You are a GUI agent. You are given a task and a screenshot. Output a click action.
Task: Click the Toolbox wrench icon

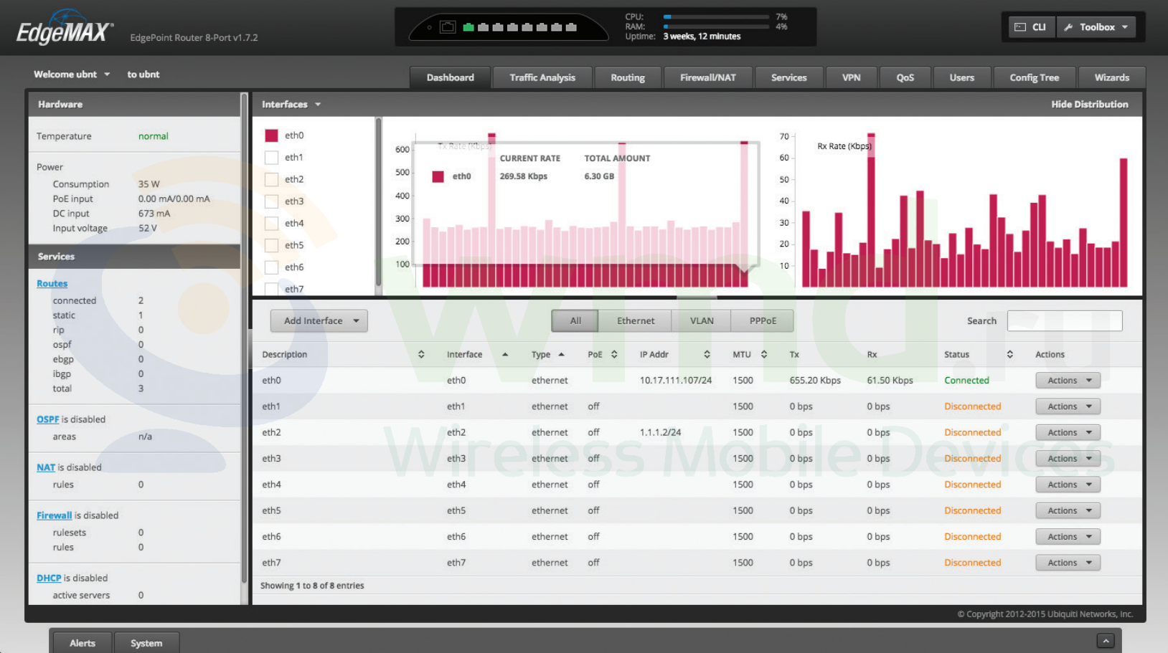coord(1068,27)
